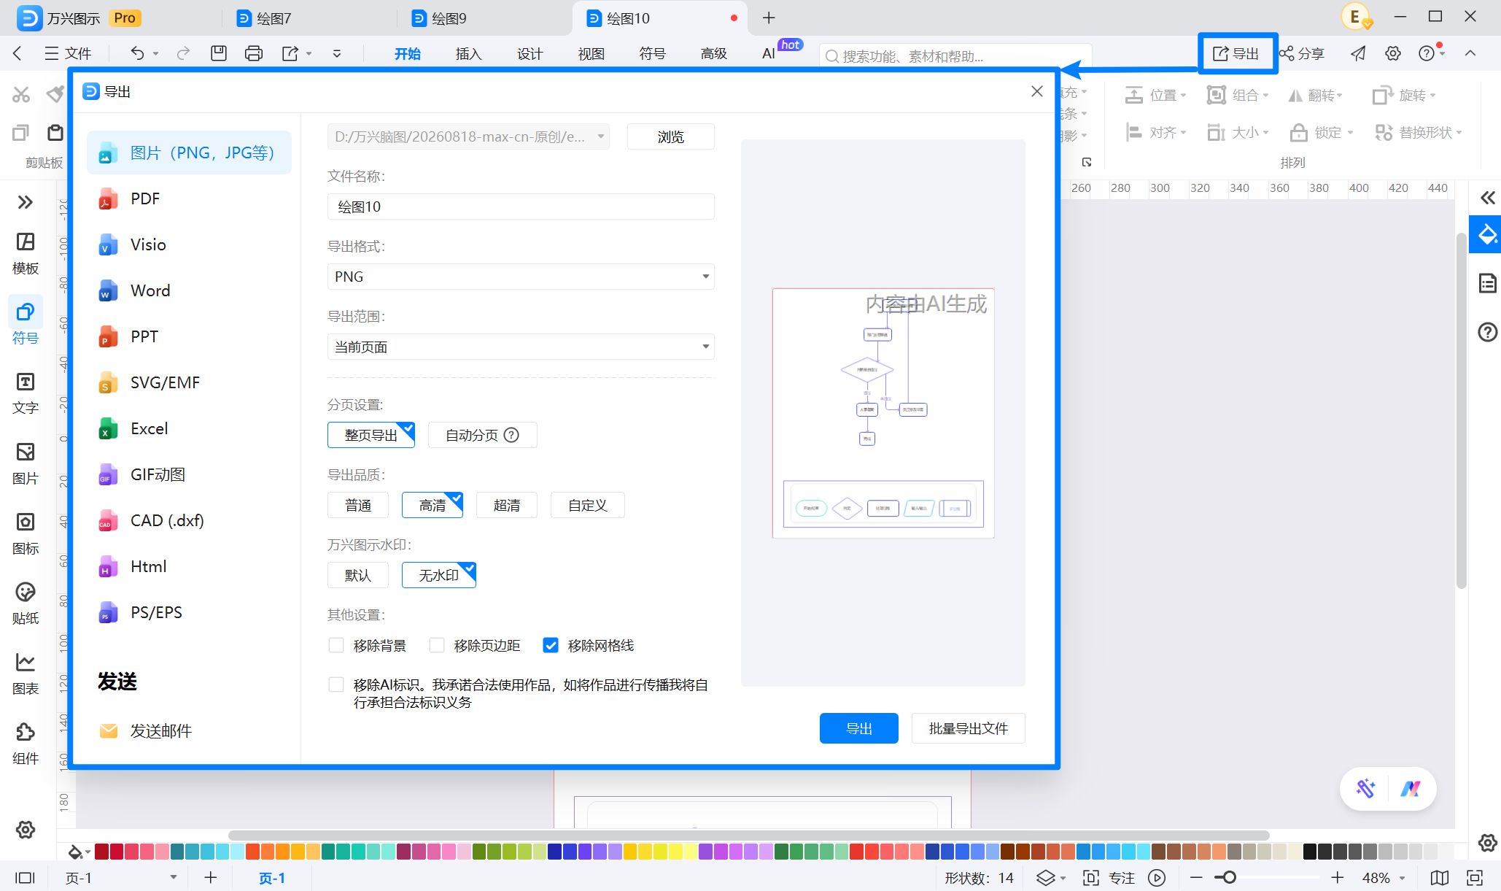Click the 浏览 browse button
Image resolution: width=1501 pixels, height=891 pixels.
[671, 136]
